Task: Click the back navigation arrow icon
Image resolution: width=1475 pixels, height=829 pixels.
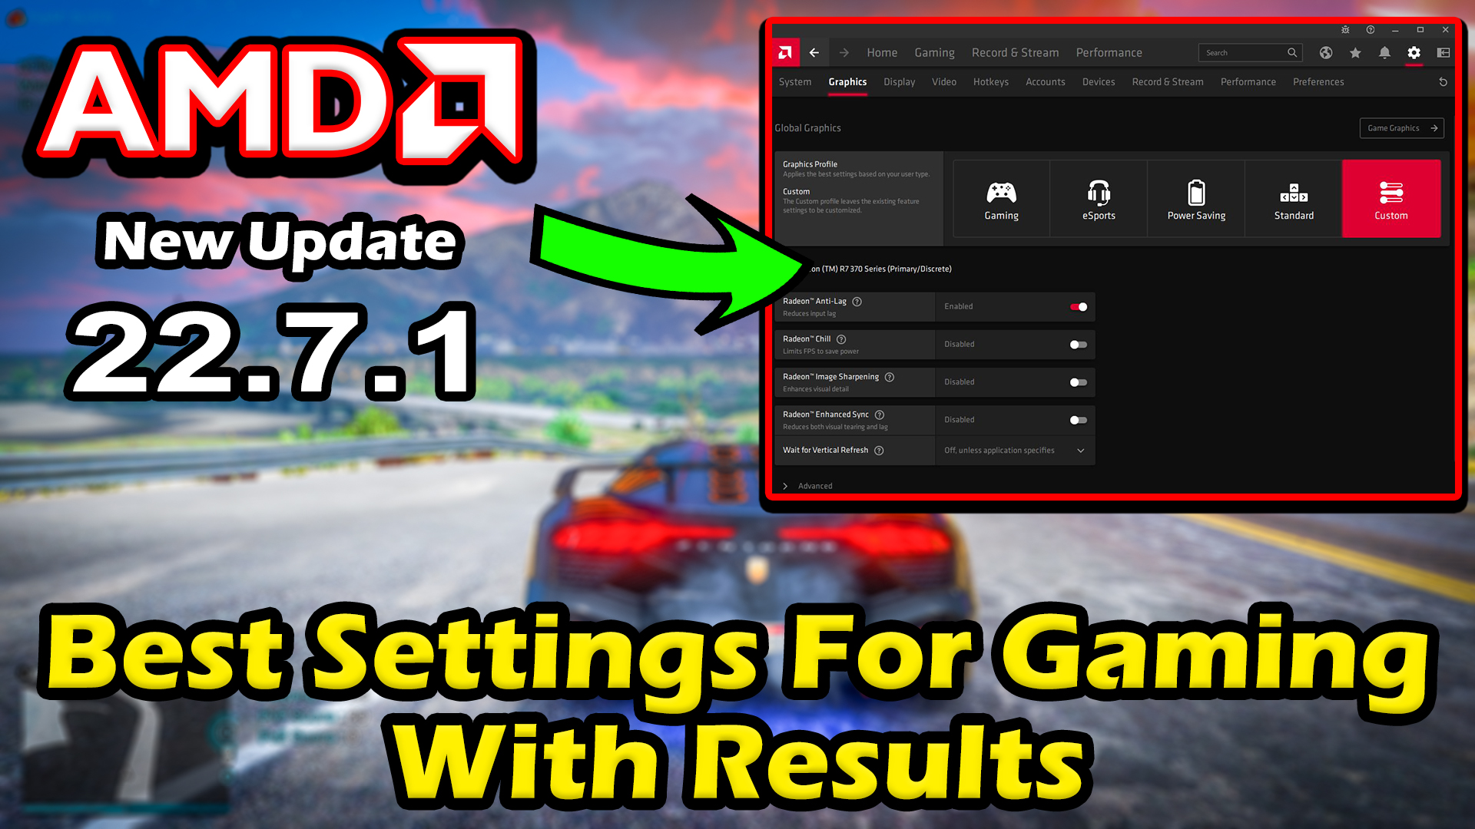Action: pos(816,53)
